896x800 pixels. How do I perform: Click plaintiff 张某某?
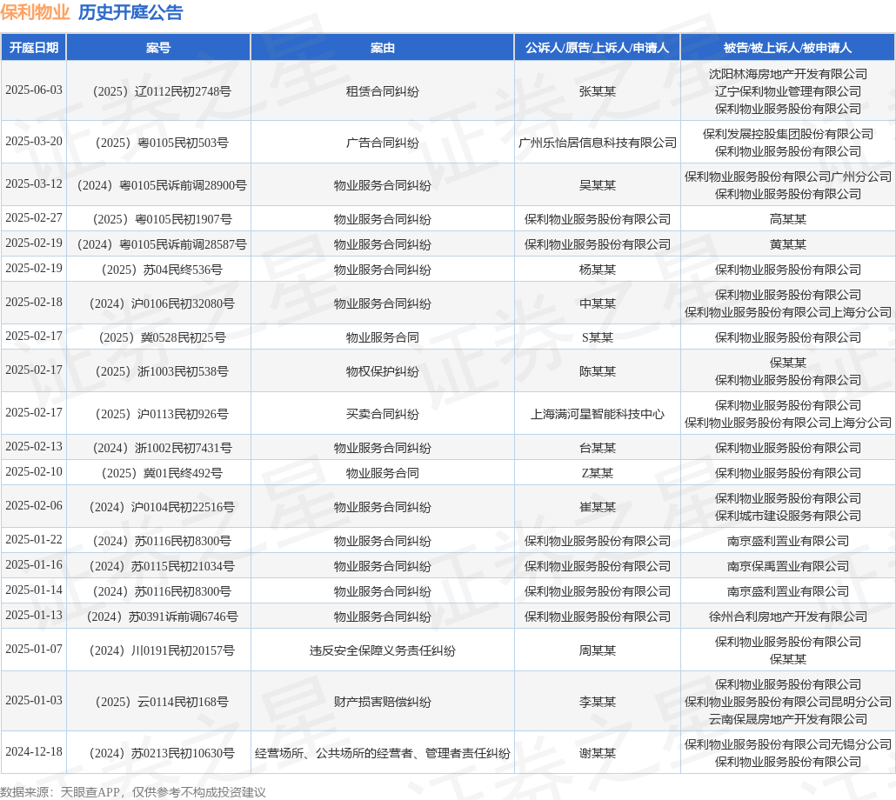(597, 91)
